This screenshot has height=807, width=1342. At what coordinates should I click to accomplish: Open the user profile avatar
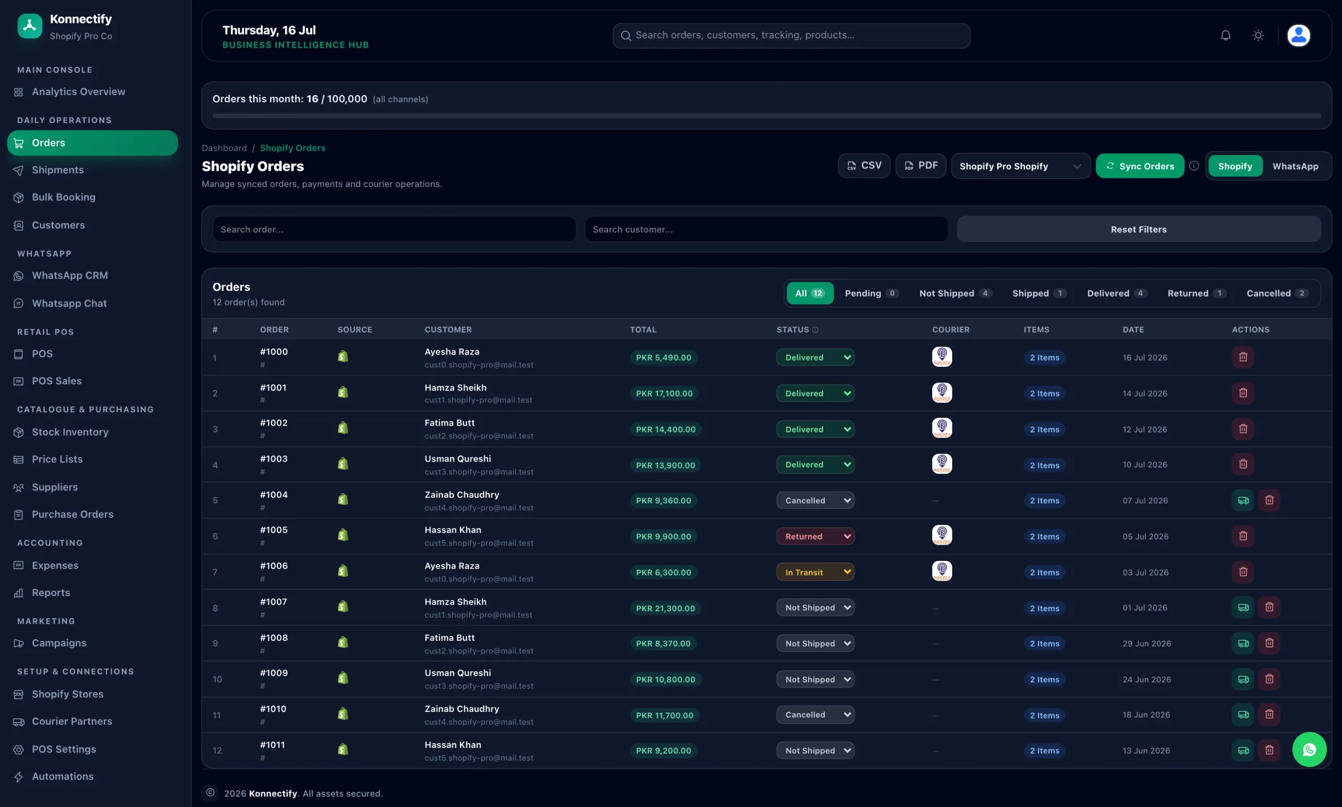click(1298, 35)
